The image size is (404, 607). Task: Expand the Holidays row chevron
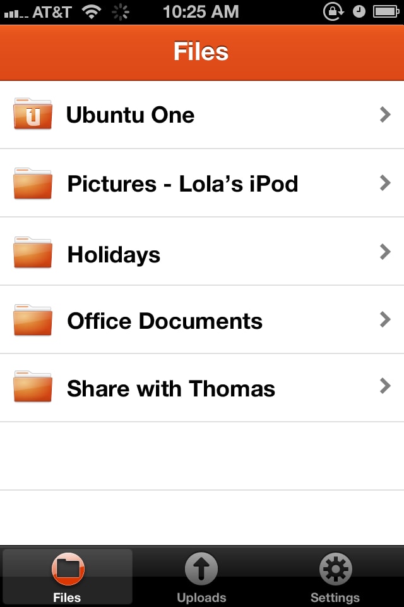[385, 252]
